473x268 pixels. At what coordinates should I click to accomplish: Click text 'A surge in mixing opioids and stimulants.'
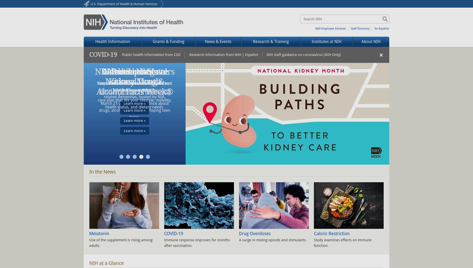[x=273, y=240]
